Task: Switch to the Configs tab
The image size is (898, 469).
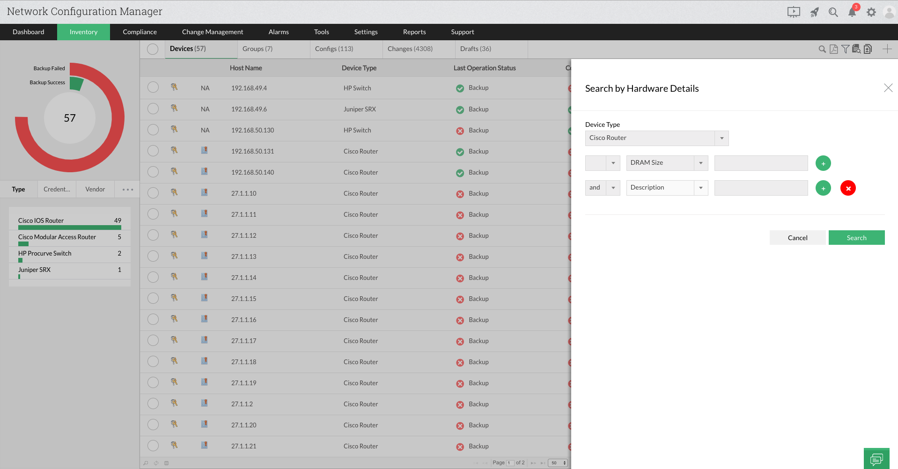Action: [333, 49]
